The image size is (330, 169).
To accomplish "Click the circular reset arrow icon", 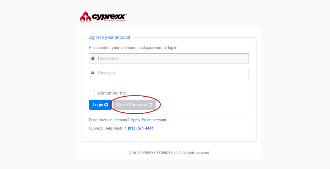I will (x=150, y=105).
